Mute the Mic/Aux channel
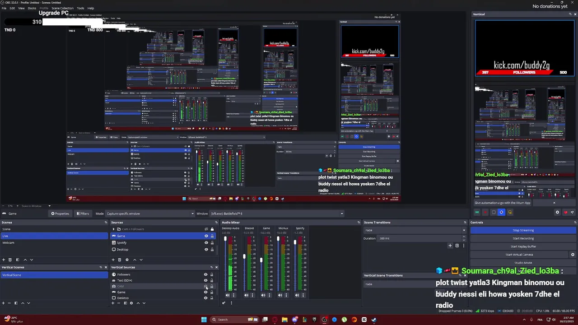The width and height of the screenshot is (578, 325). click(280, 295)
